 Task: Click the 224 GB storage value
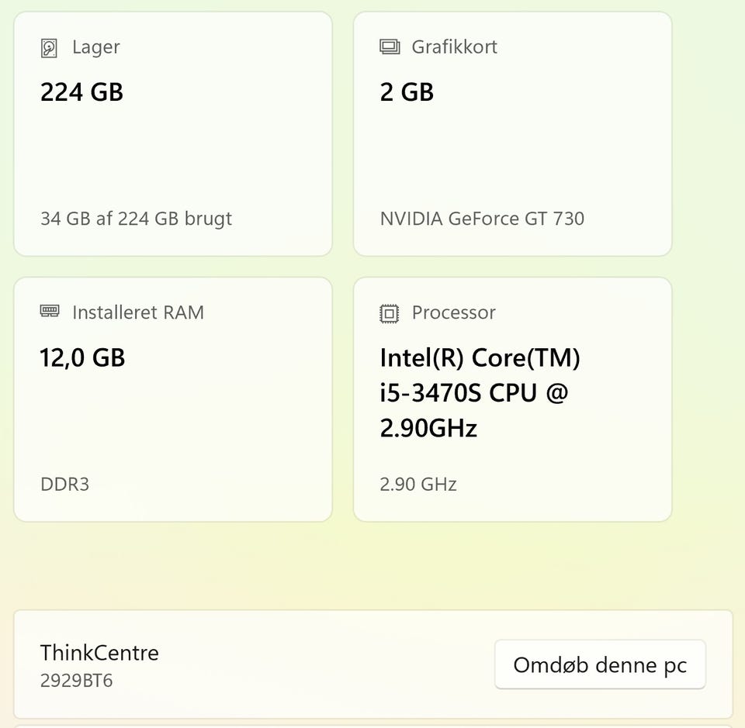[81, 92]
